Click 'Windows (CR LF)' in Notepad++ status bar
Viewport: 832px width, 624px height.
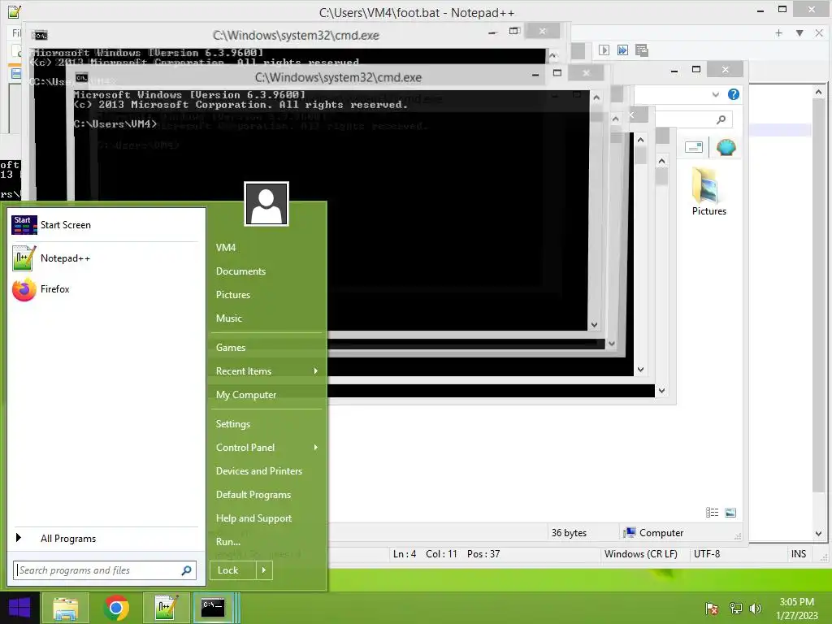tap(640, 554)
